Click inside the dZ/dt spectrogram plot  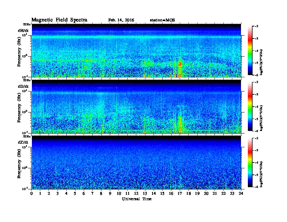(136, 163)
